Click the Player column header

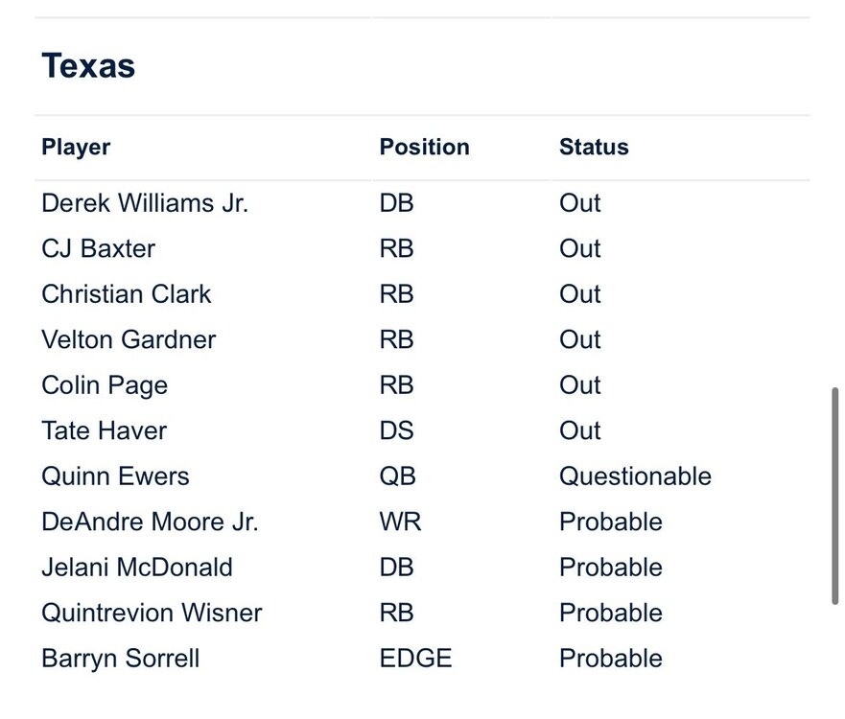(x=76, y=148)
